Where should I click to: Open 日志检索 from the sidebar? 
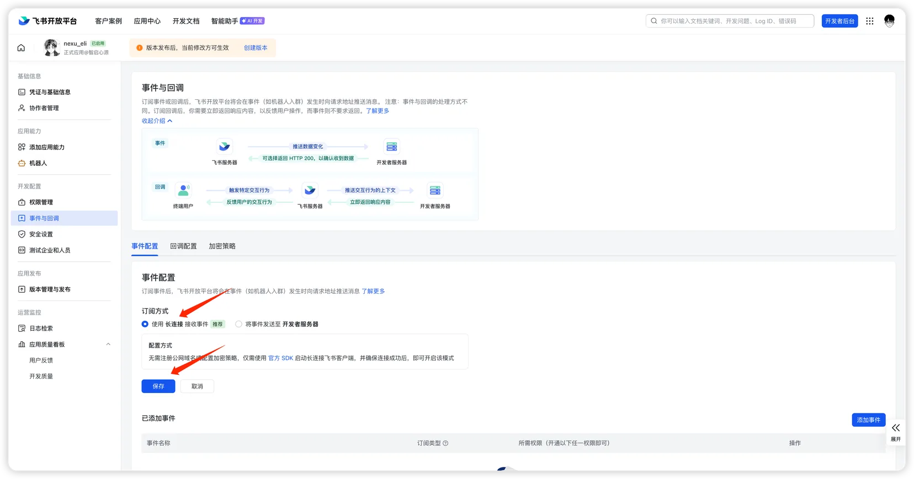tap(41, 329)
